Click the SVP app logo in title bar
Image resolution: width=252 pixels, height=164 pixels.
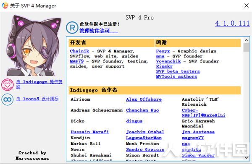click(x=5, y=5)
